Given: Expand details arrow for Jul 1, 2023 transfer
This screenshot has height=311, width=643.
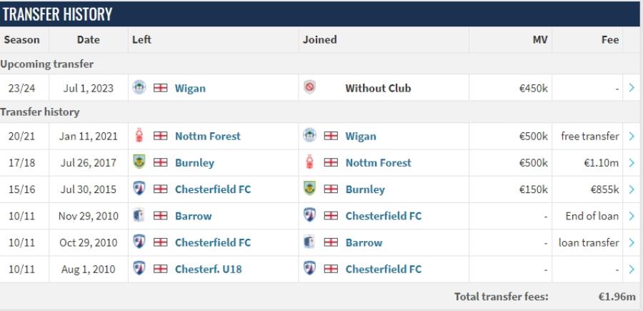Looking at the screenshot, I should 632,88.
